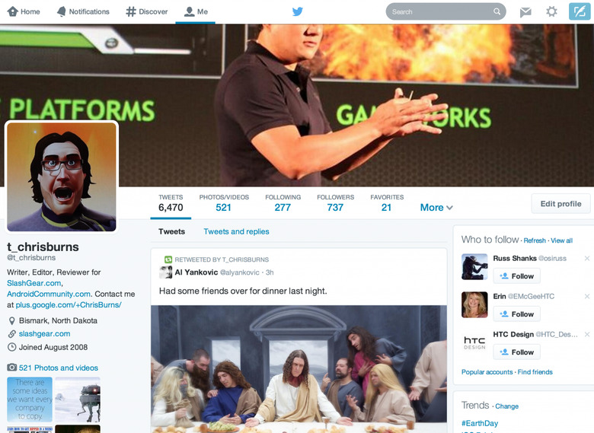Click the green retweet icon
Image resolution: width=594 pixels, height=433 pixels.
pos(168,259)
